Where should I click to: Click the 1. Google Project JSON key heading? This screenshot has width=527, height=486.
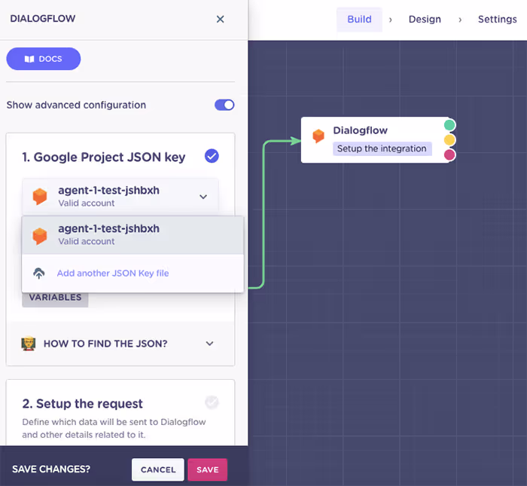click(104, 157)
